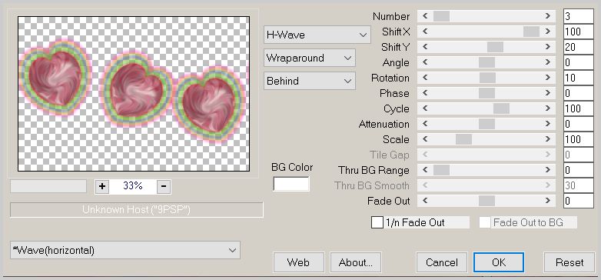
Task: Open the H-Wave mode dropdown
Action: (317, 35)
